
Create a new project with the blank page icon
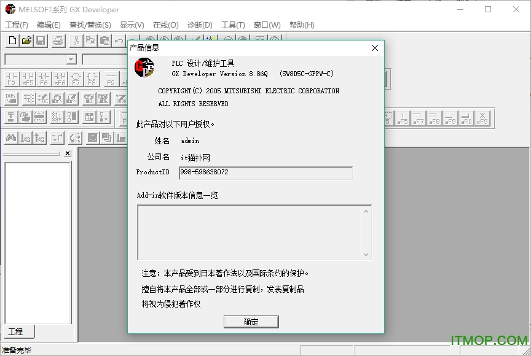click(x=12, y=41)
